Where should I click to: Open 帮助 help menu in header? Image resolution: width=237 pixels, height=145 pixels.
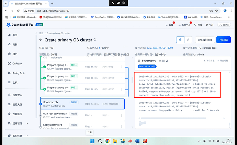pos(198,25)
